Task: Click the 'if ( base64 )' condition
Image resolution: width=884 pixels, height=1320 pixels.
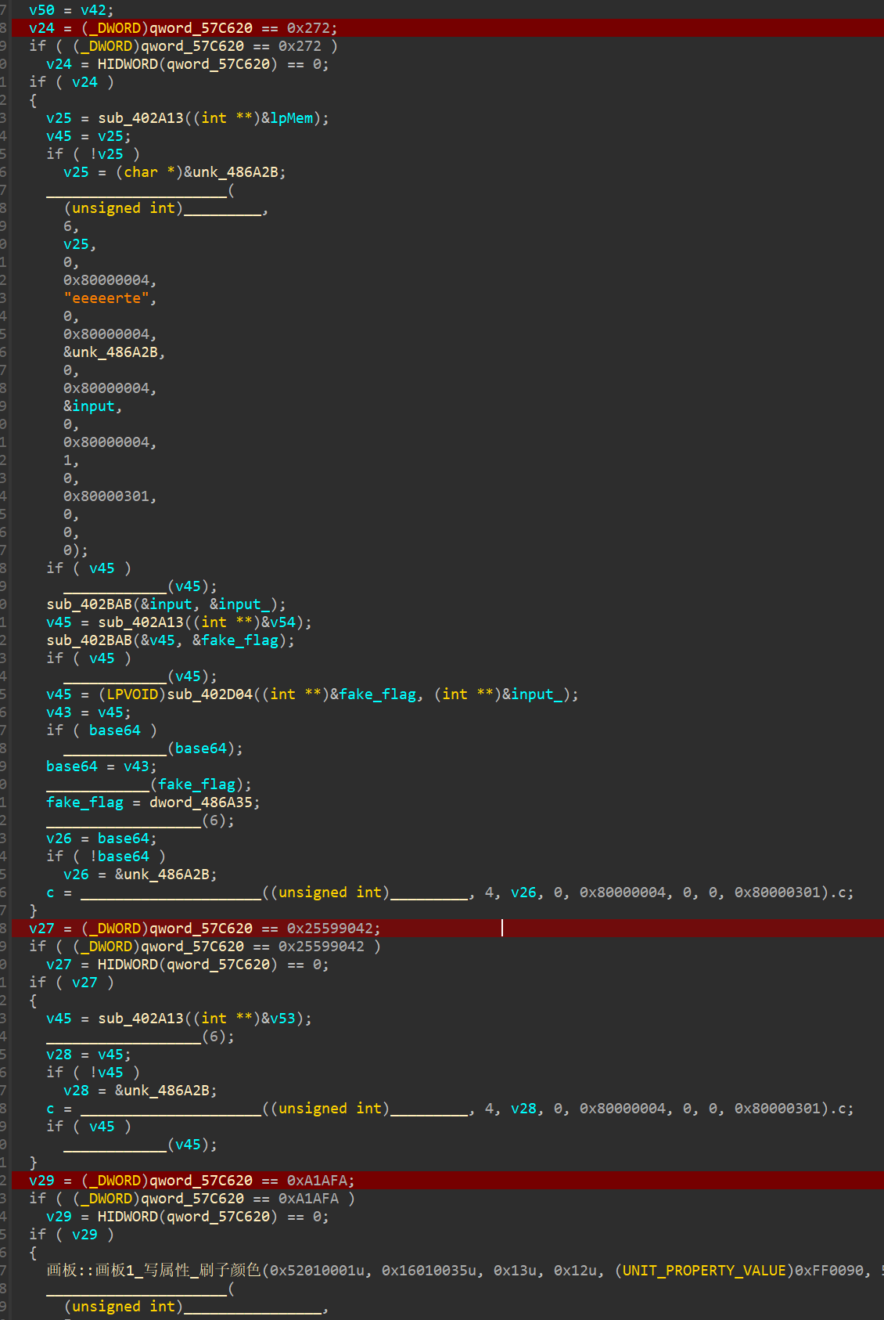Action: click(x=102, y=730)
